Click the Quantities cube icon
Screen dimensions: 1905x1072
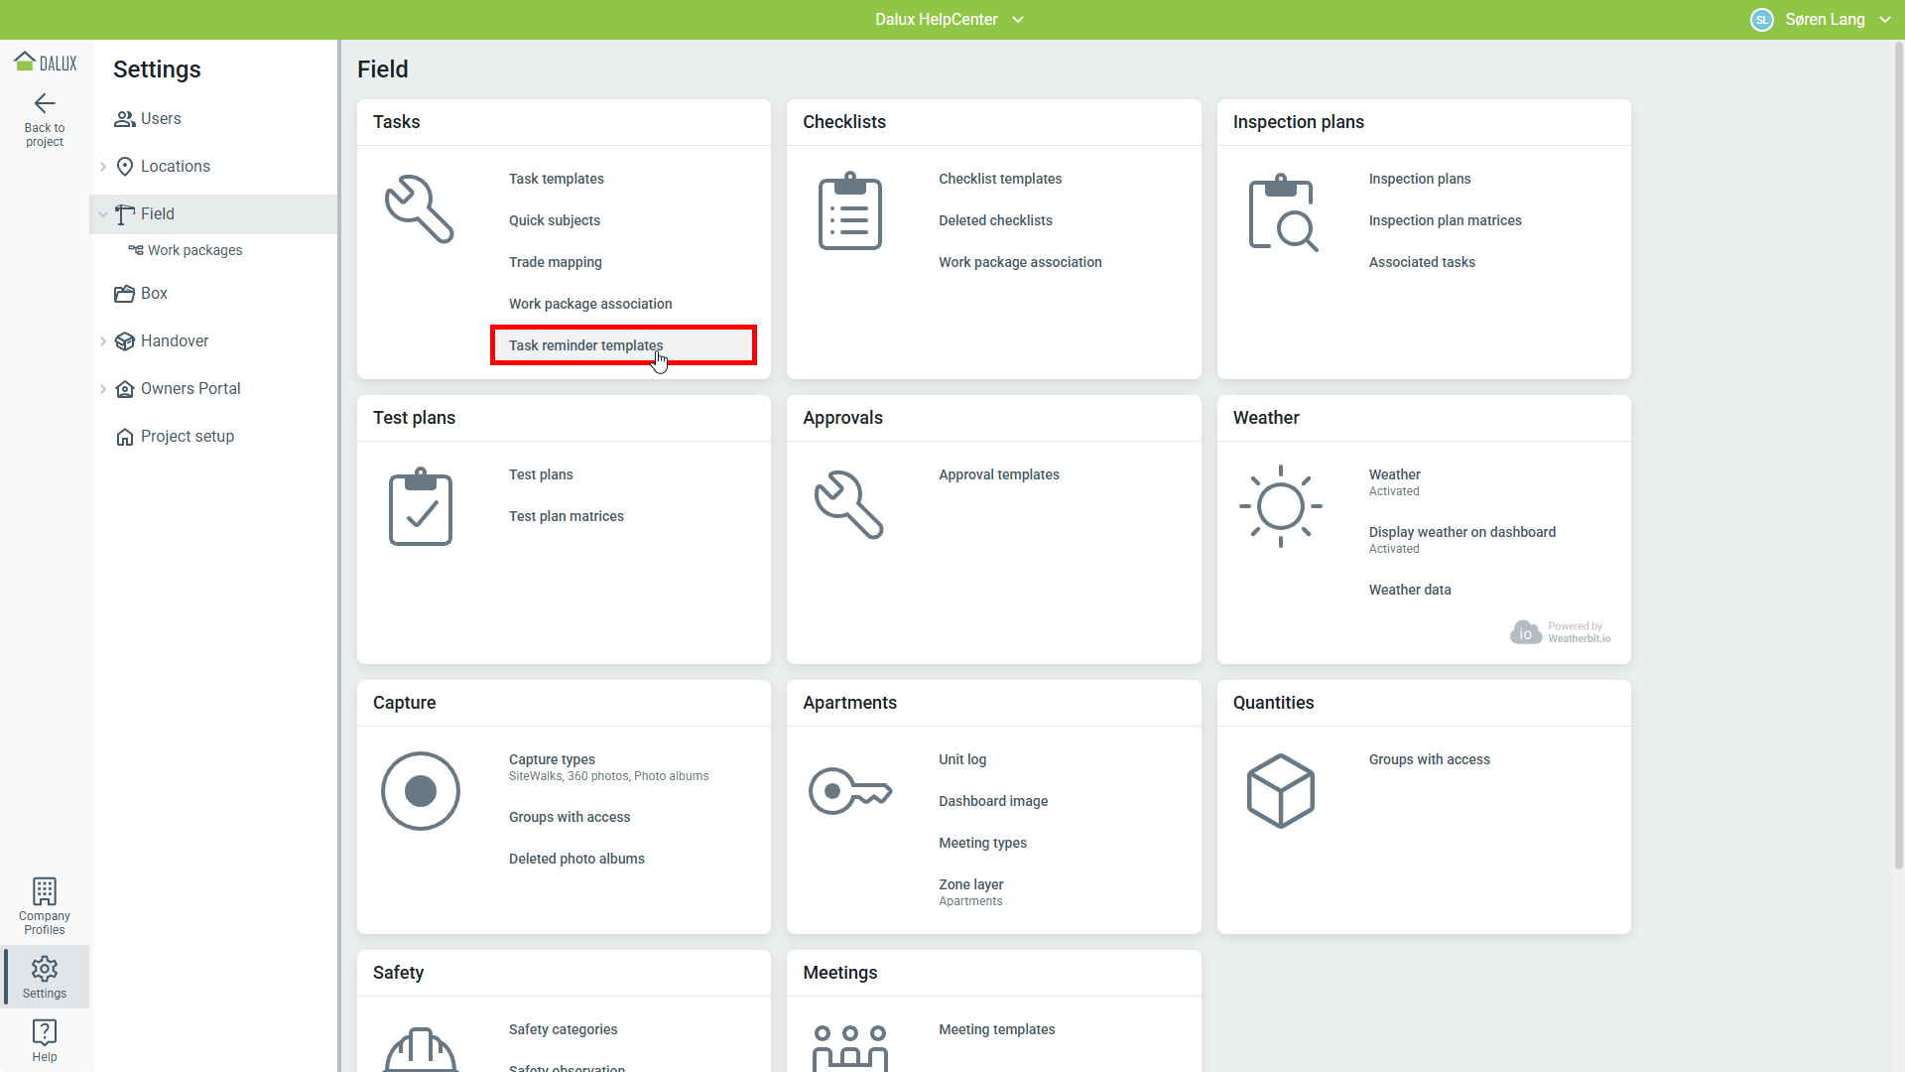click(x=1280, y=791)
